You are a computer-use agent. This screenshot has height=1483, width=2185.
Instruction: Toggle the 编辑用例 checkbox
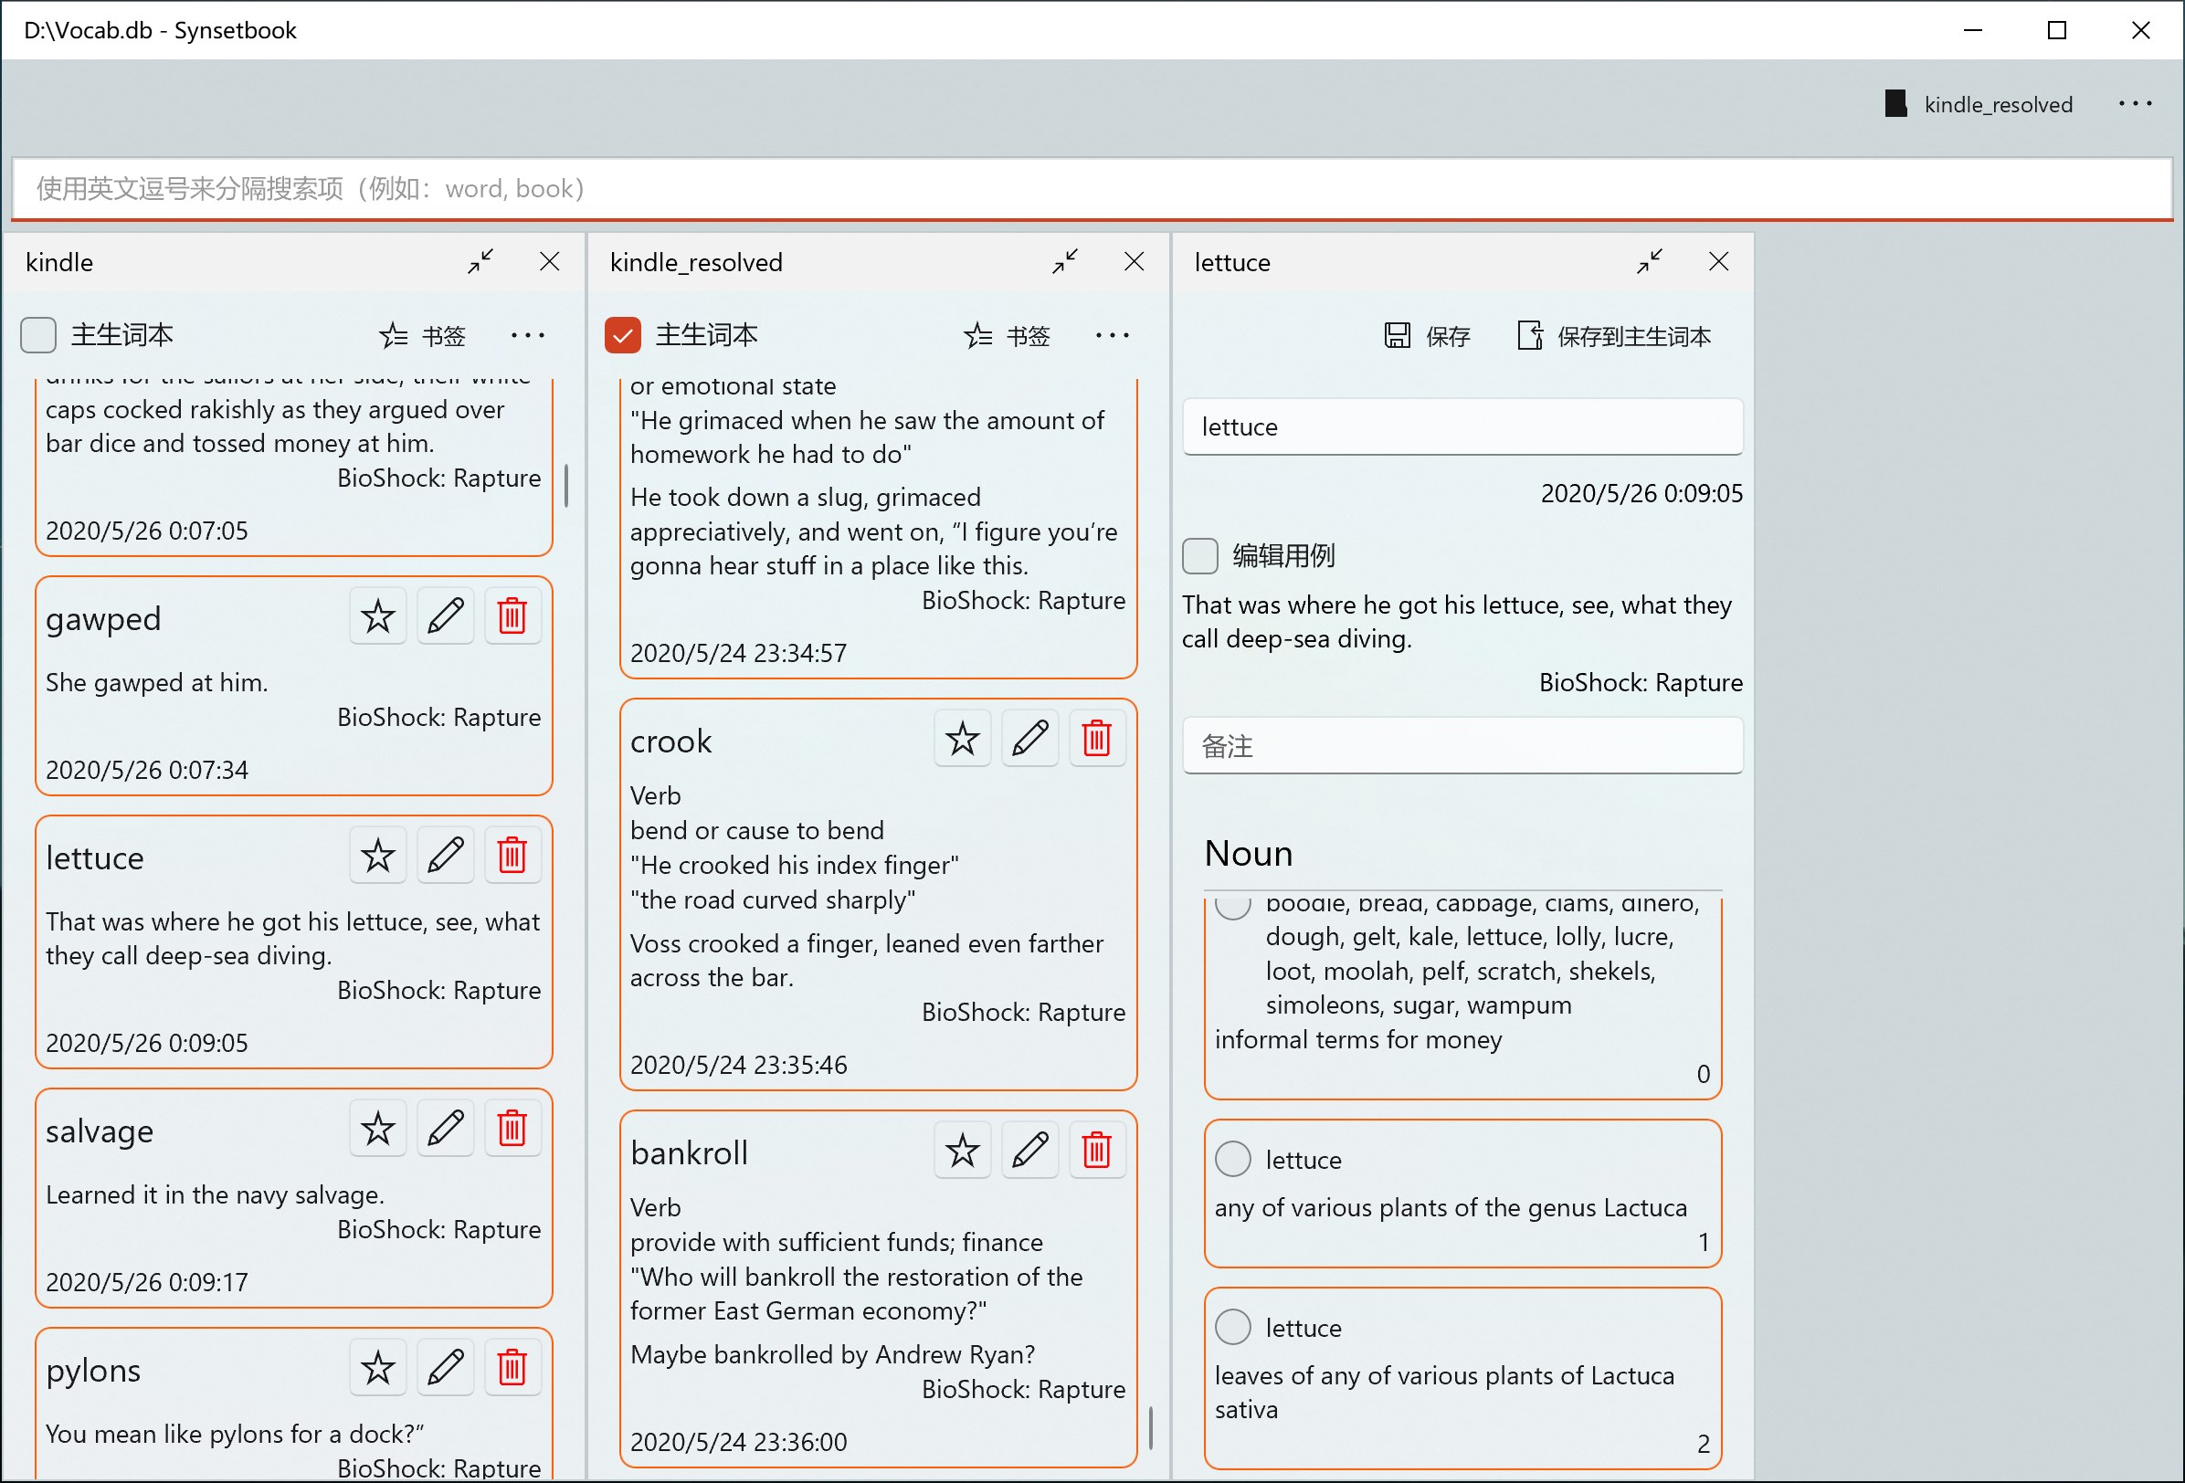coord(1199,555)
